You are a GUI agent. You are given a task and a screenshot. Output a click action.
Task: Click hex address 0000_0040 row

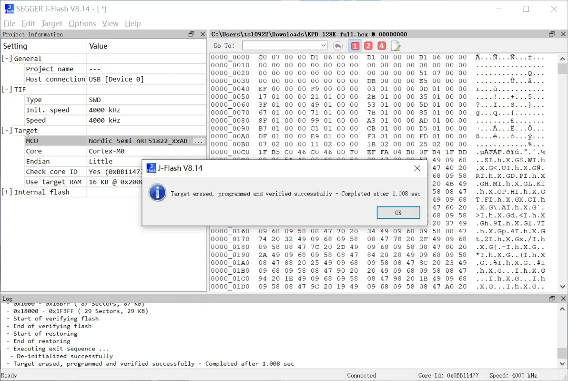pos(230,89)
